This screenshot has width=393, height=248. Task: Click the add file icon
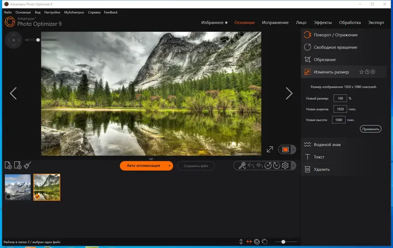8,165
